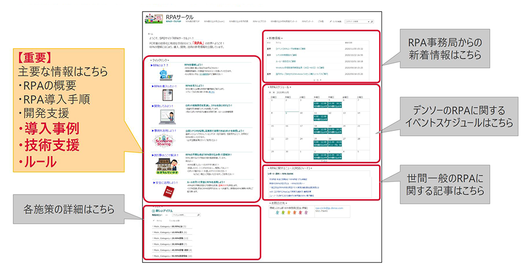
Task: Open the ▶RPAを導入したい！ quick link
Action: (x=163, y=86)
